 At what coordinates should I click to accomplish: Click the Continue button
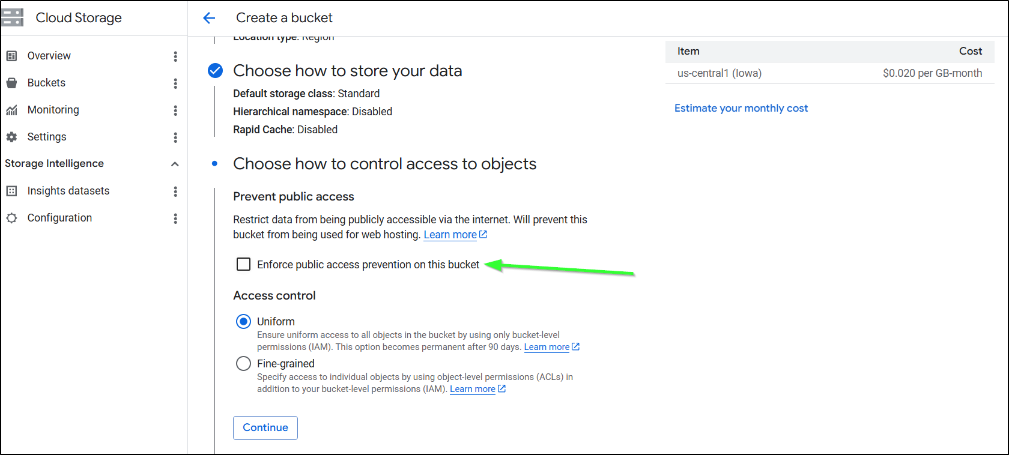265,427
